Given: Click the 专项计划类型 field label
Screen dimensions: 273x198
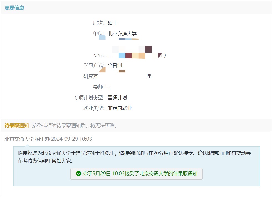Looking at the screenshot, I should 89,97.
